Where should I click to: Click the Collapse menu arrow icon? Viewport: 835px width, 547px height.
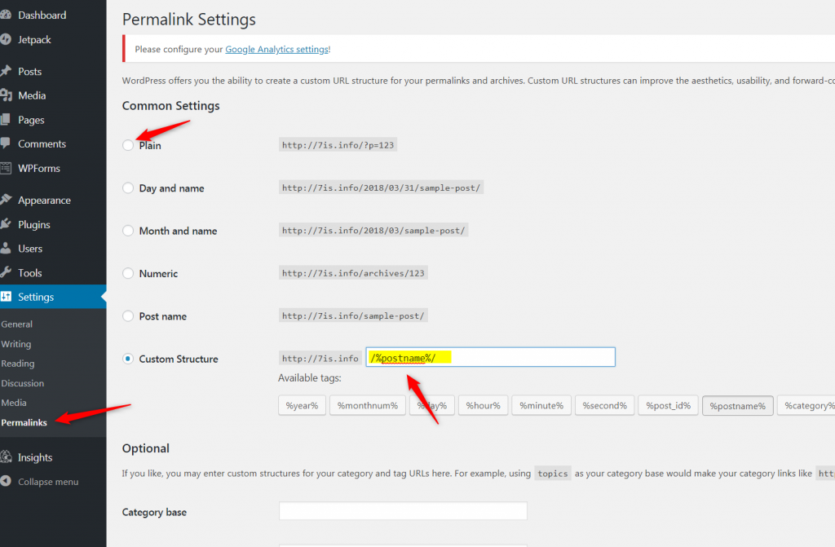click(x=6, y=481)
